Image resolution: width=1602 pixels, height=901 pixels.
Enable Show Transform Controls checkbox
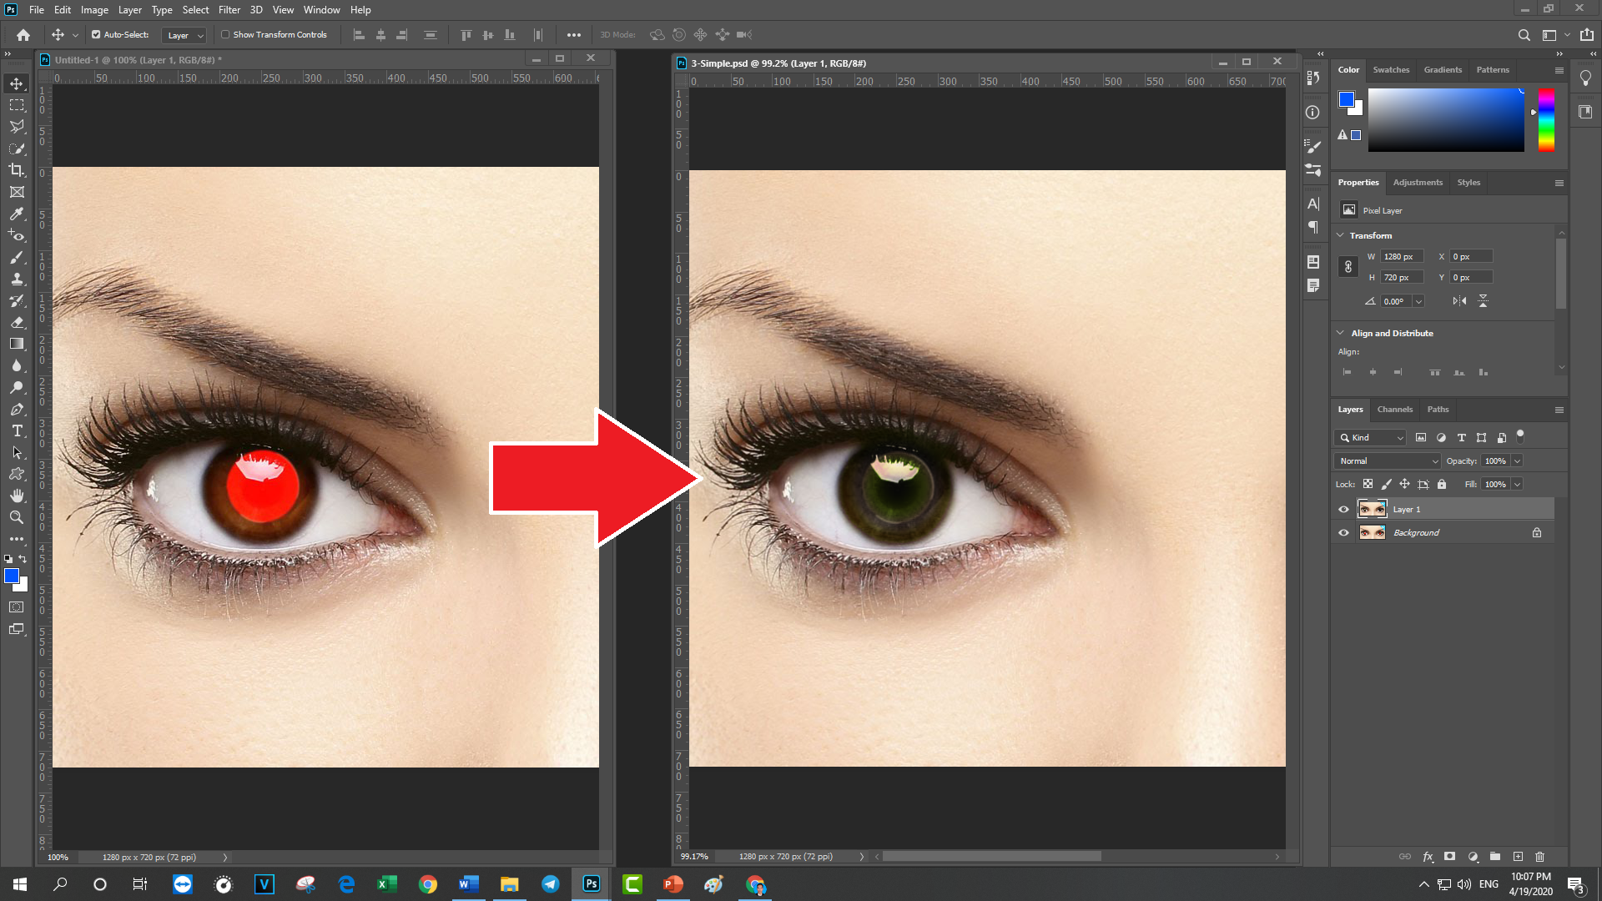pos(225,35)
